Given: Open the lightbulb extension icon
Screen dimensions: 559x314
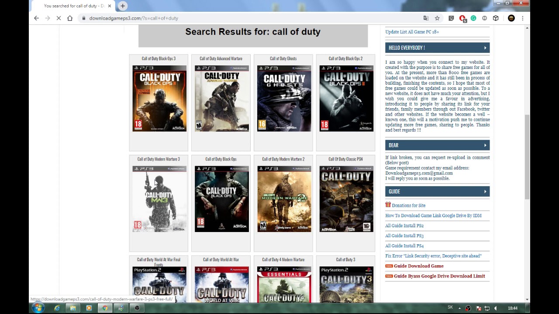Looking at the screenshot, I should point(451,18).
